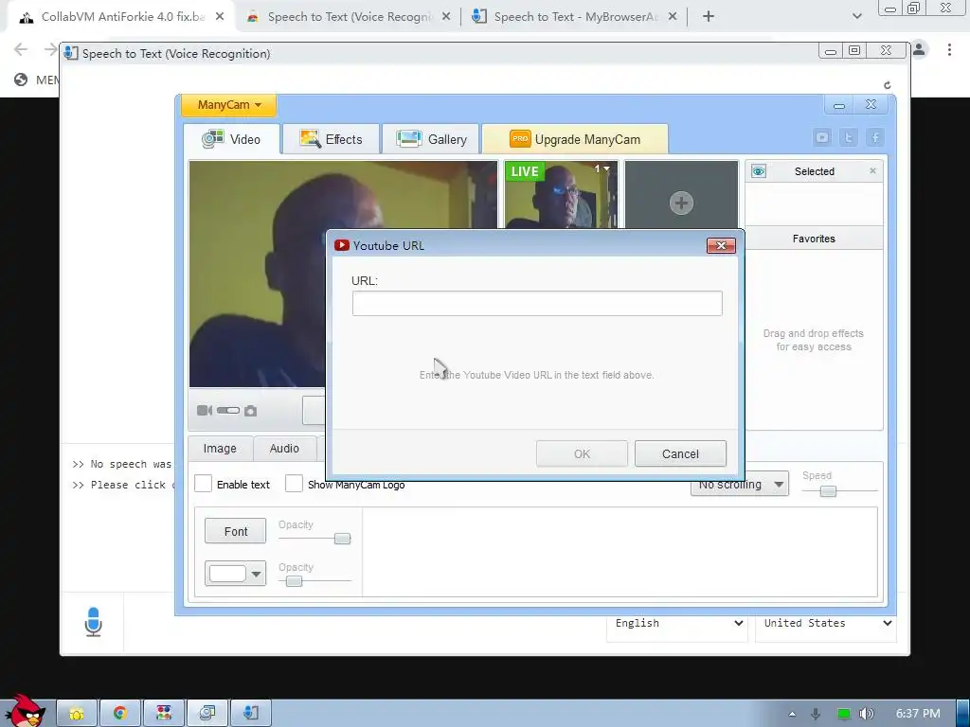Open ManyCam taskbar icon

pyautogui.click(x=207, y=714)
